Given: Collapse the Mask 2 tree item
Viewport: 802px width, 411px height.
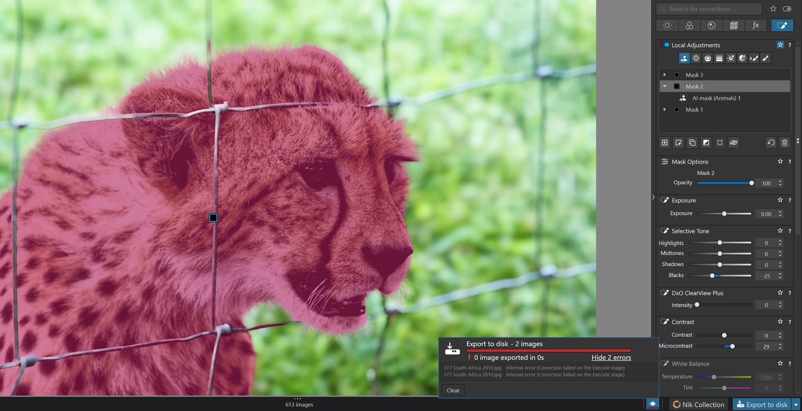Looking at the screenshot, I should (665, 86).
